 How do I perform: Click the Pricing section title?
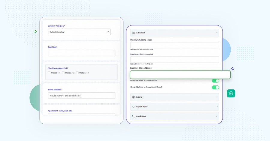pos(139,97)
